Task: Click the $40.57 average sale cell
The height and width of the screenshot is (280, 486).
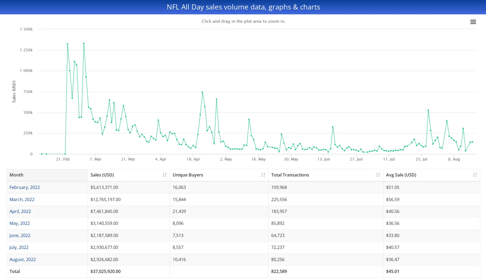Action: [432, 247]
